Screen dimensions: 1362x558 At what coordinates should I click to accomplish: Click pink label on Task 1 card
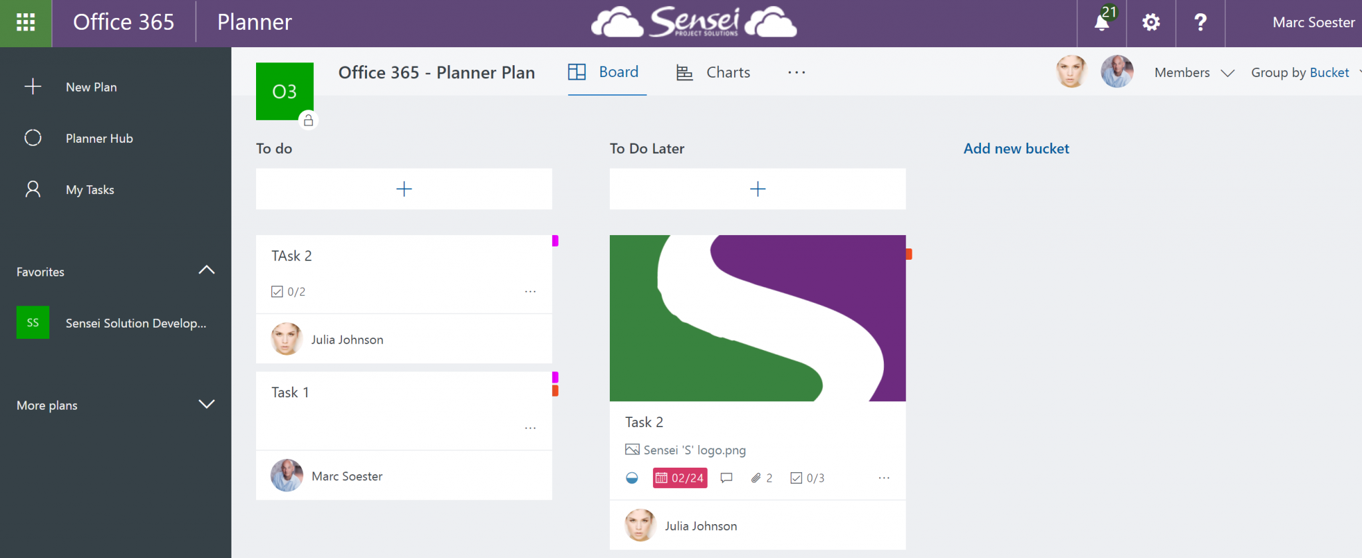point(555,377)
